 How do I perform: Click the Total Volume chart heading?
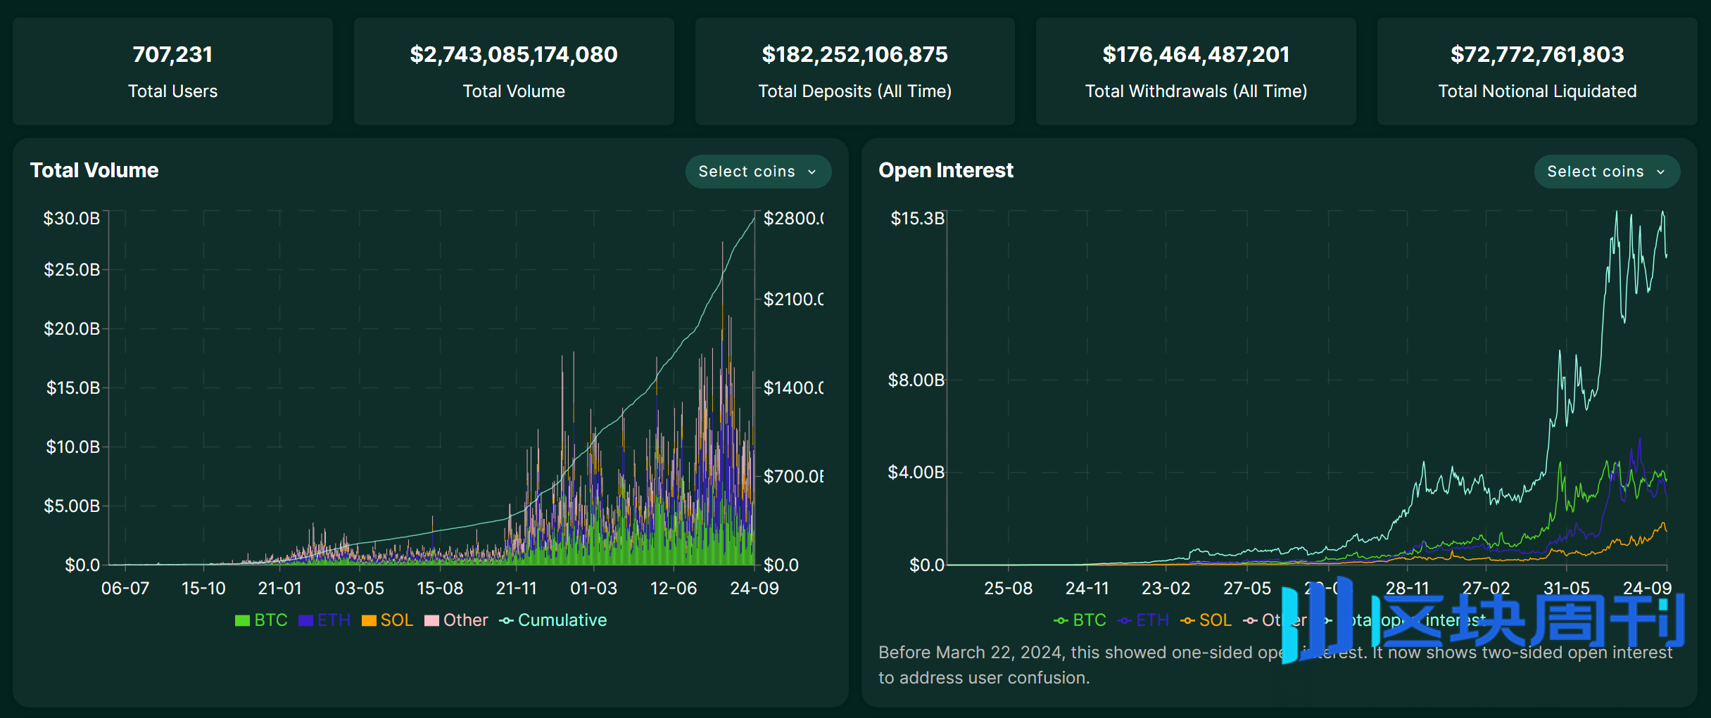(x=94, y=170)
